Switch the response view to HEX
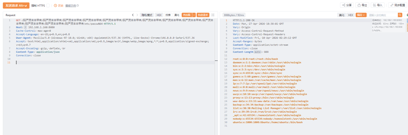 click(351, 15)
